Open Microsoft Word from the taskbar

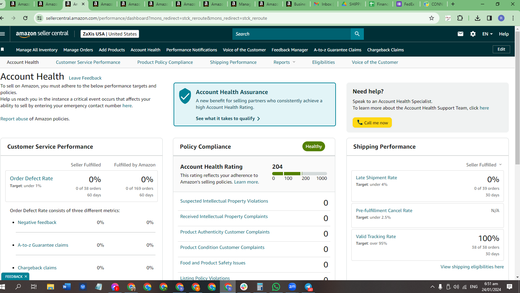click(66, 287)
